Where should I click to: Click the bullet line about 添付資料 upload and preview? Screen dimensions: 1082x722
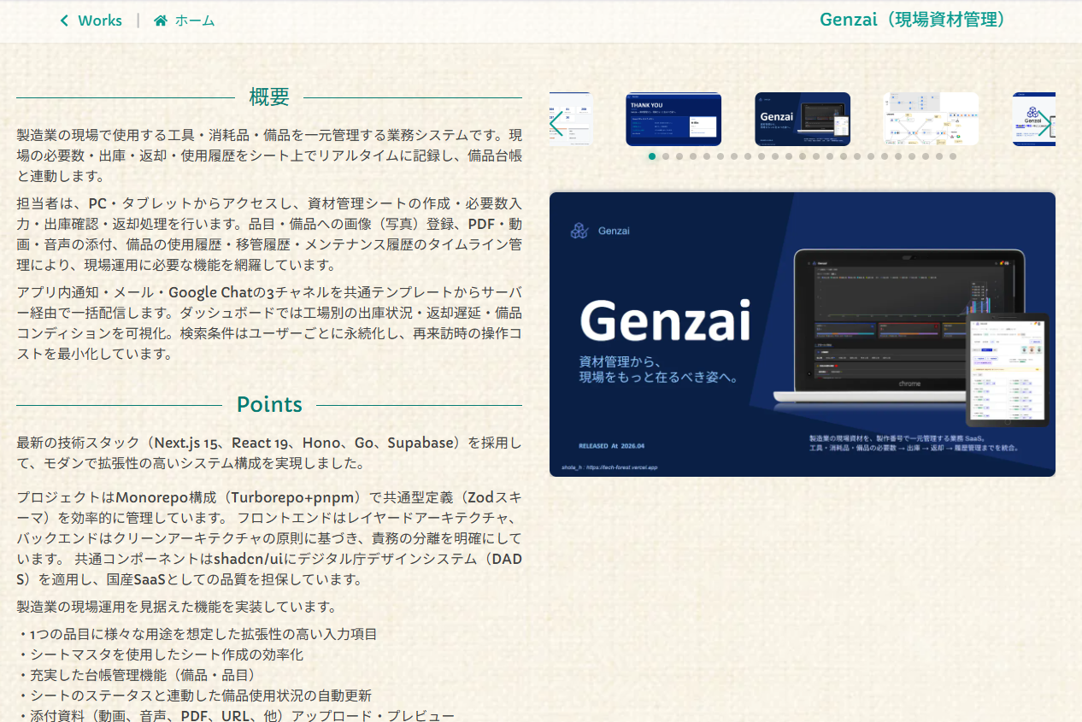click(x=236, y=715)
